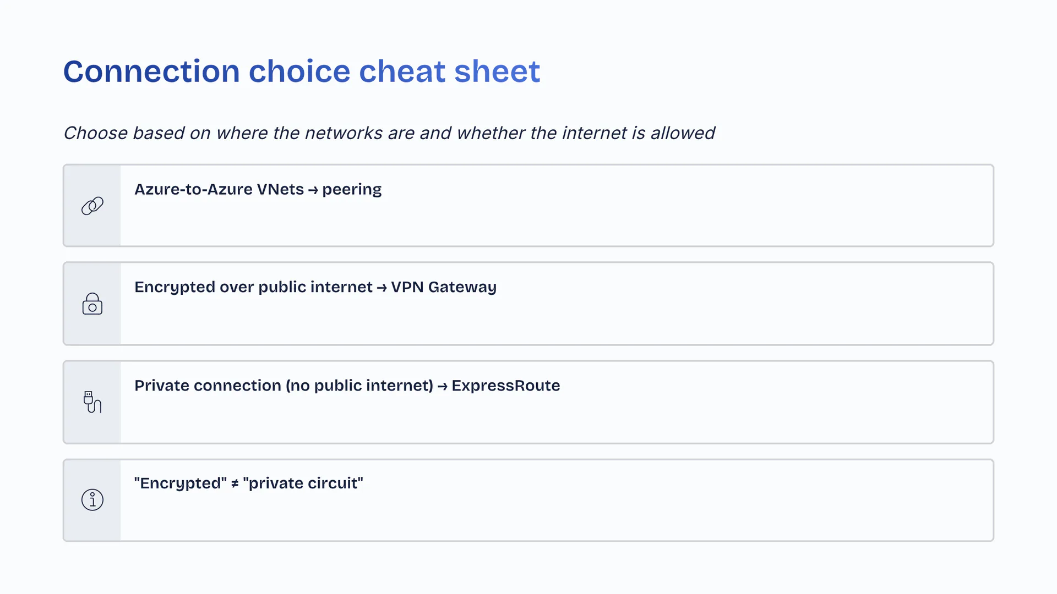
Task: Click the word "ExpressRoute"
Action: click(x=505, y=386)
